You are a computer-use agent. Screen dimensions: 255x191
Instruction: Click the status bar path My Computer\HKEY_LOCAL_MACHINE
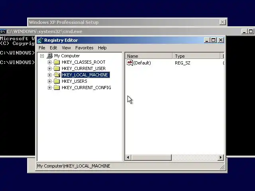pos(74,166)
